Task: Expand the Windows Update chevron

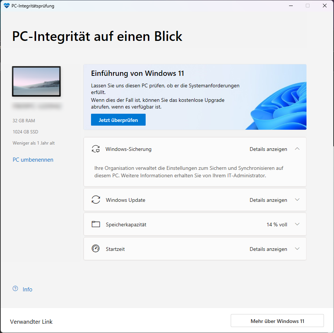Action: pos(297,200)
